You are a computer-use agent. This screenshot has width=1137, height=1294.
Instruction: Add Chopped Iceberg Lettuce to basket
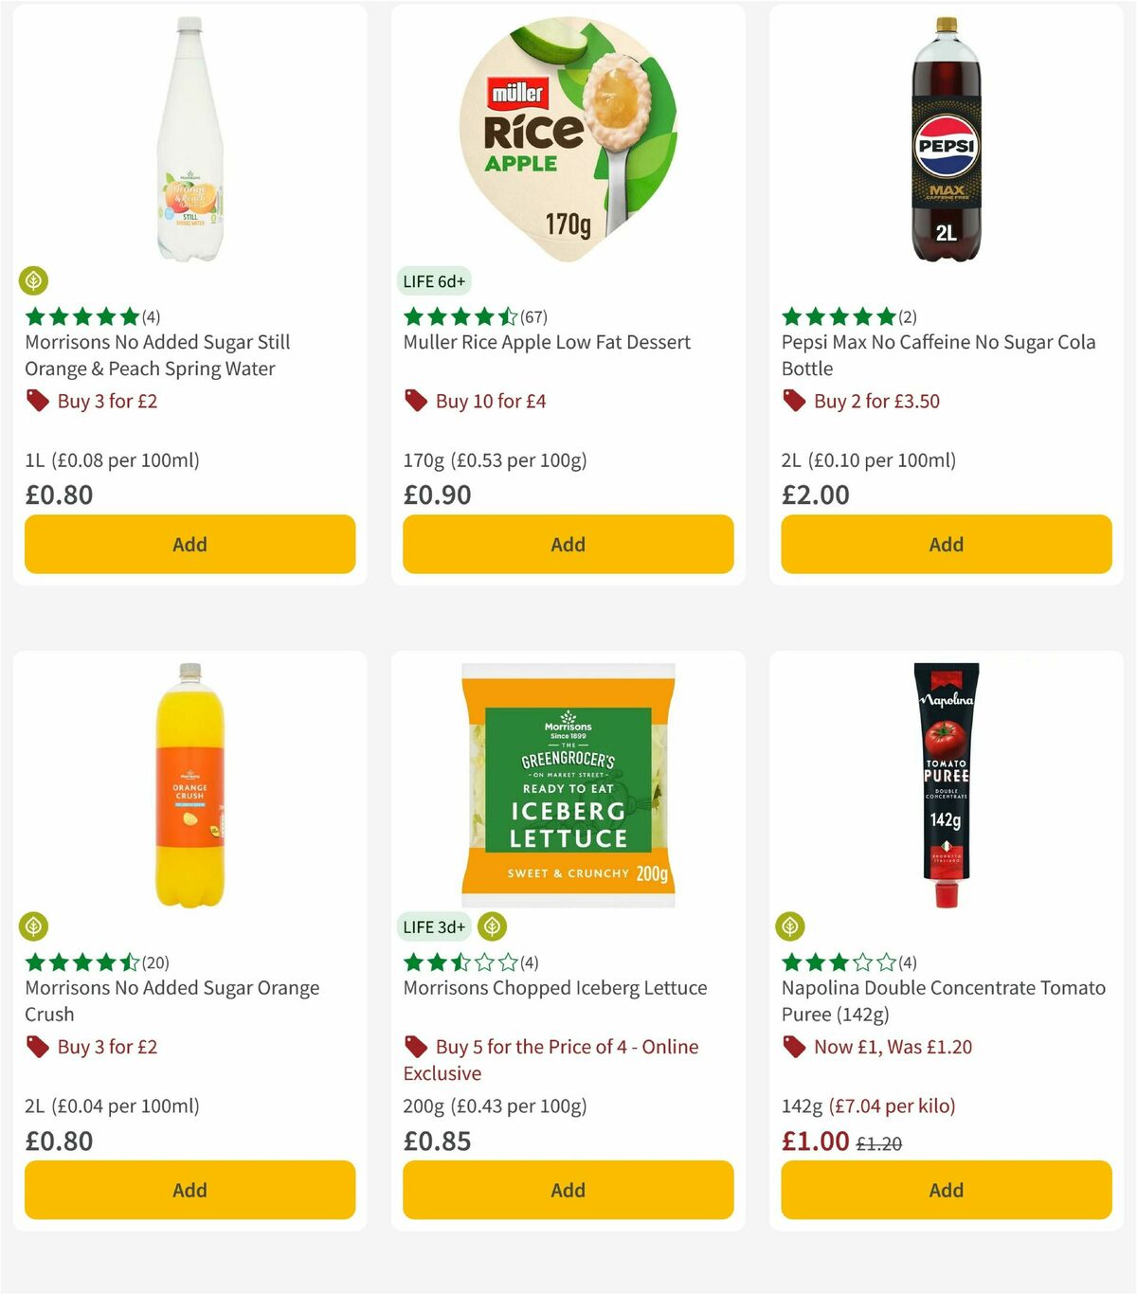coord(567,1190)
